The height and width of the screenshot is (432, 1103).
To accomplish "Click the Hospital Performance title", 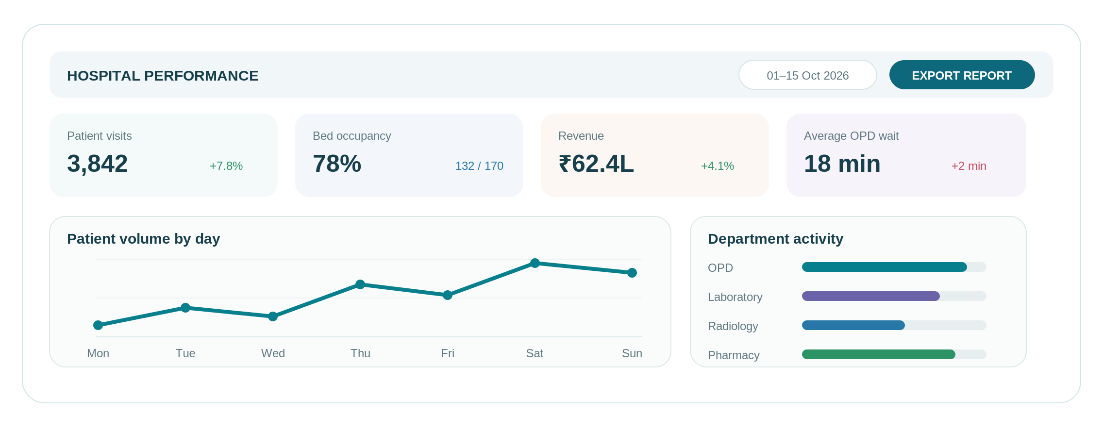I will [163, 76].
